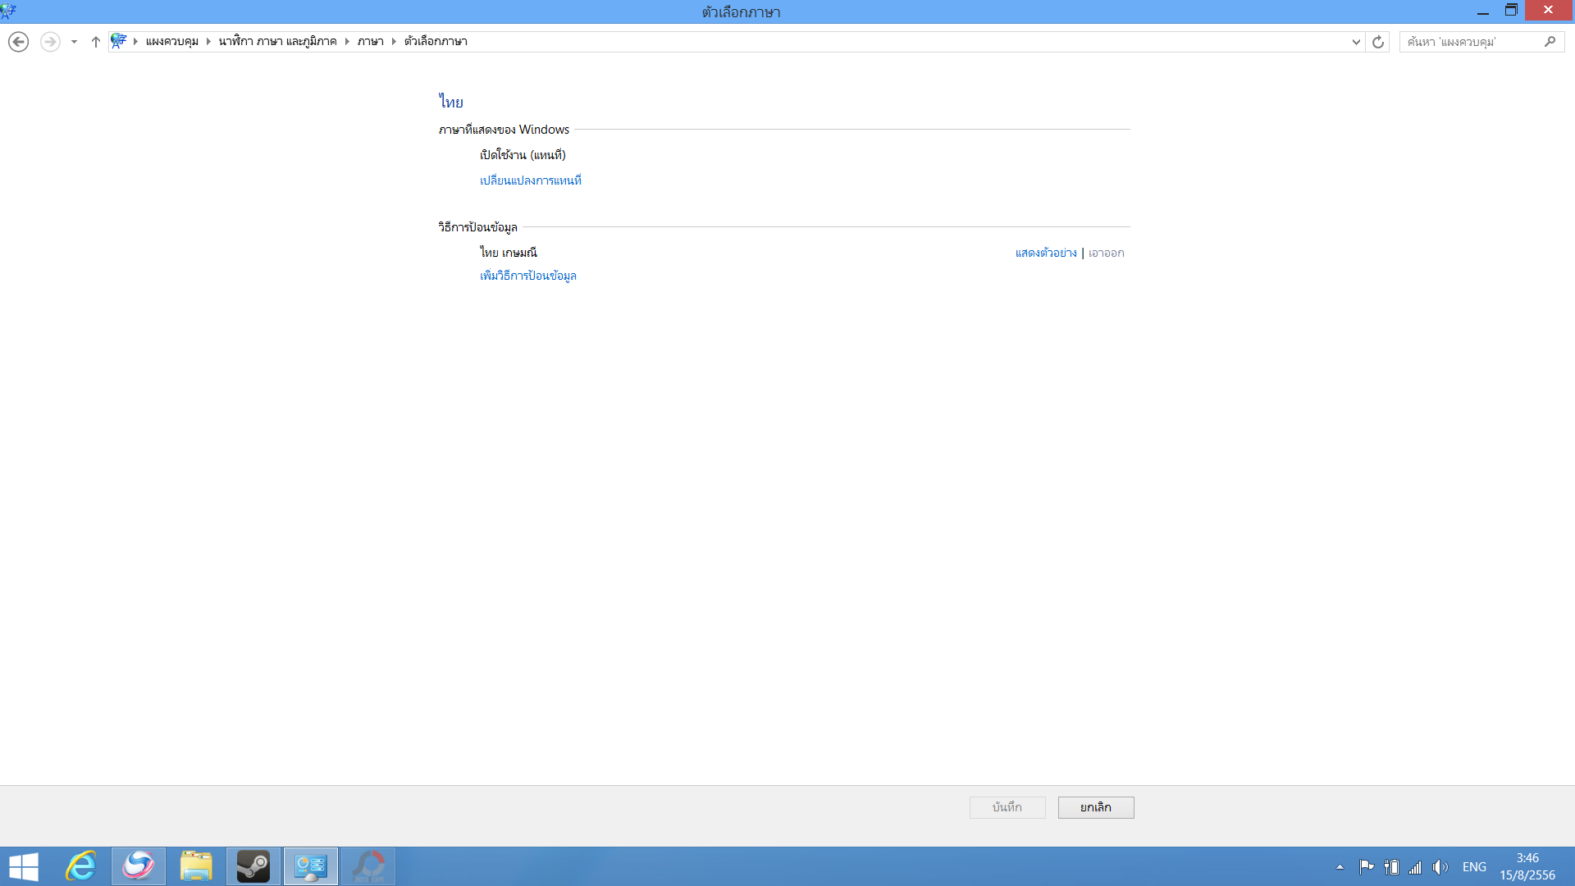Open the recent locations dropdown arrow
Image resolution: width=1575 pixels, height=886 pixels.
(x=74, y=42)
